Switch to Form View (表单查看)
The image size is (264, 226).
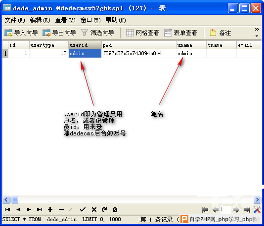(180, 32)
